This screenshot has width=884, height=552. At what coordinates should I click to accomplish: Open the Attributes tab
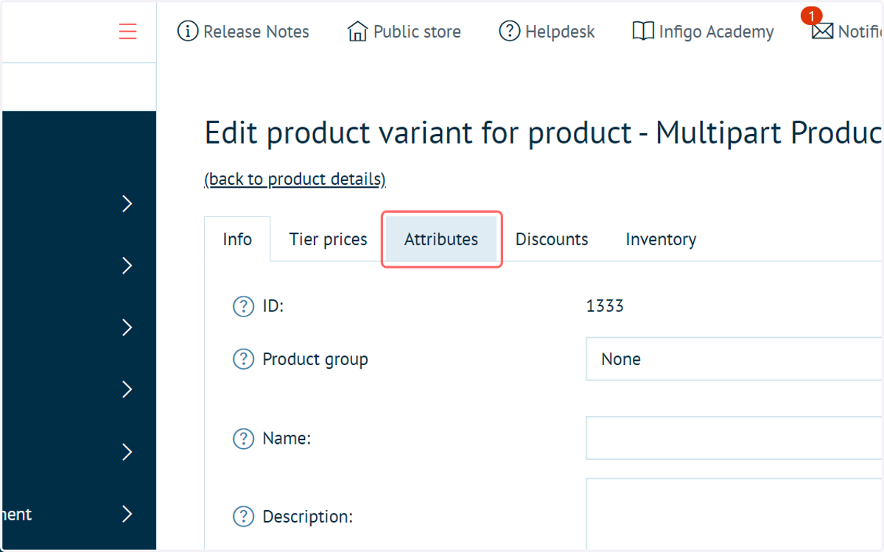coord(441,239)
